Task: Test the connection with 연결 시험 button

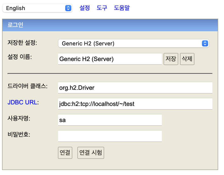Action: click(91, 153)
